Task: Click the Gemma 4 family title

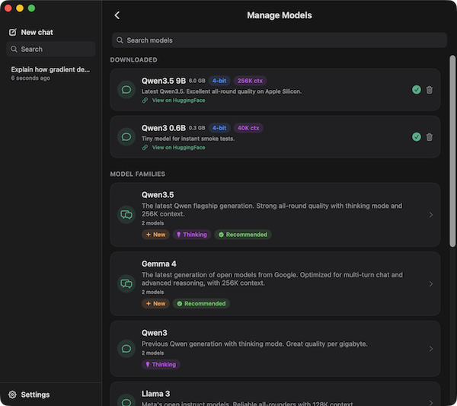Action: [x=159, y=264]
